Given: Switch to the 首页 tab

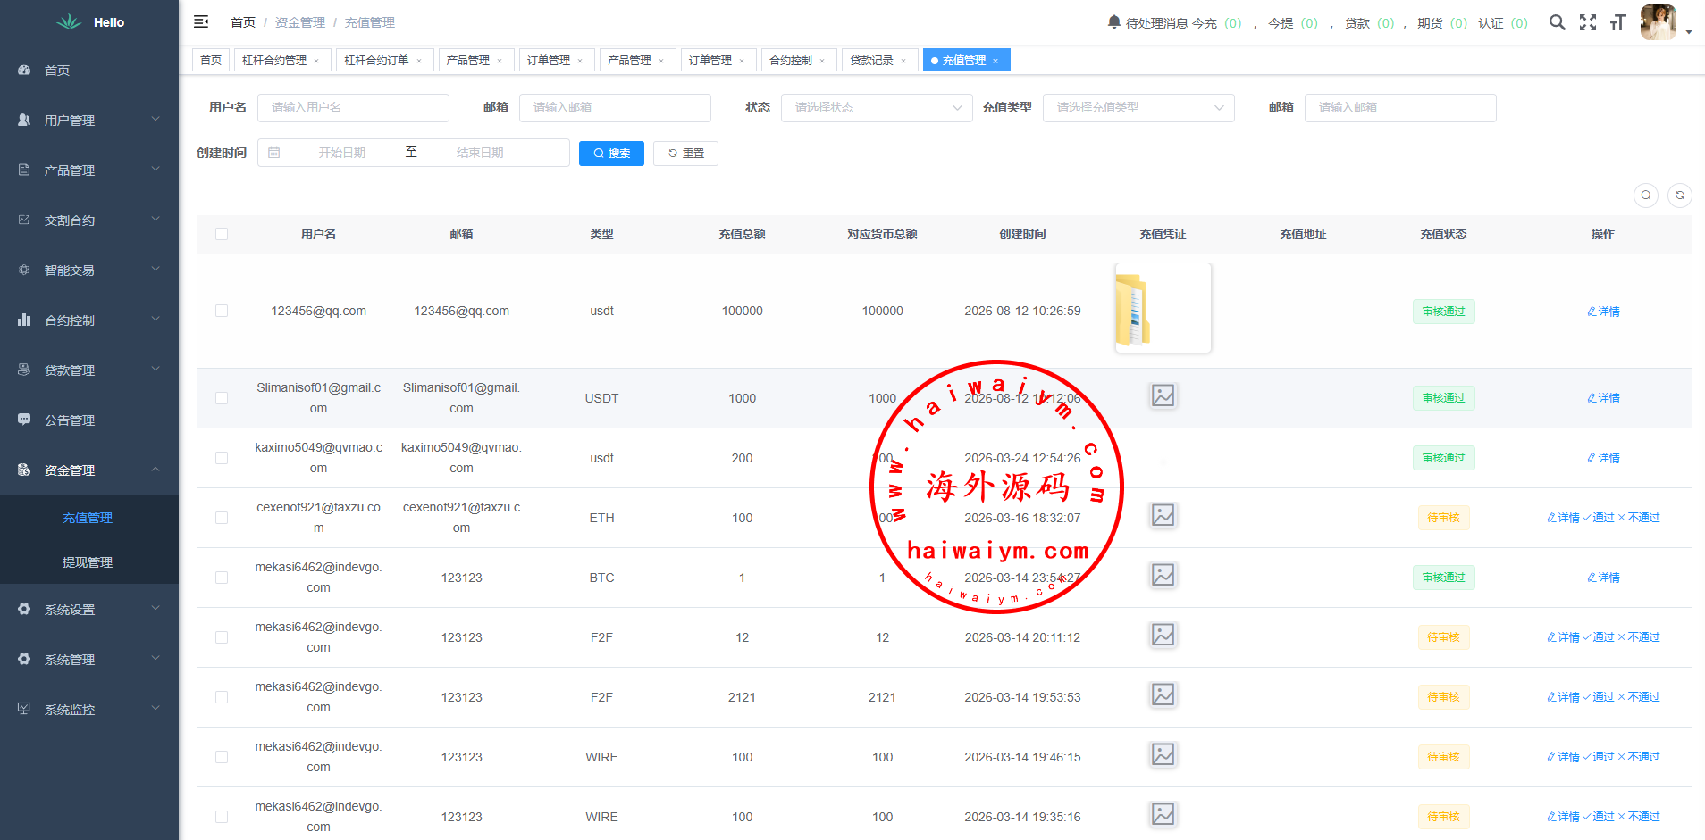Looking at the screenshot, I should click(211, 60).
